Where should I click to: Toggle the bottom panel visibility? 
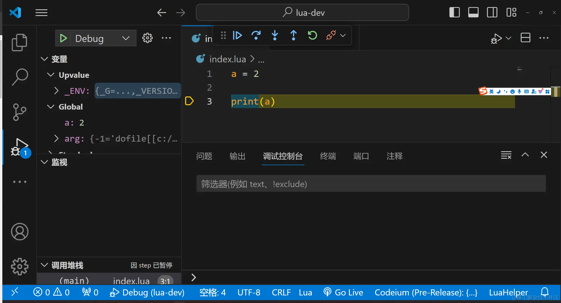[473, 12]
